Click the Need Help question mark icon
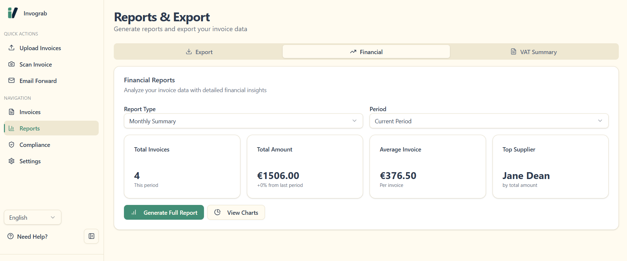Viewport: 627px width, 261px height. [x=10, y=236]
